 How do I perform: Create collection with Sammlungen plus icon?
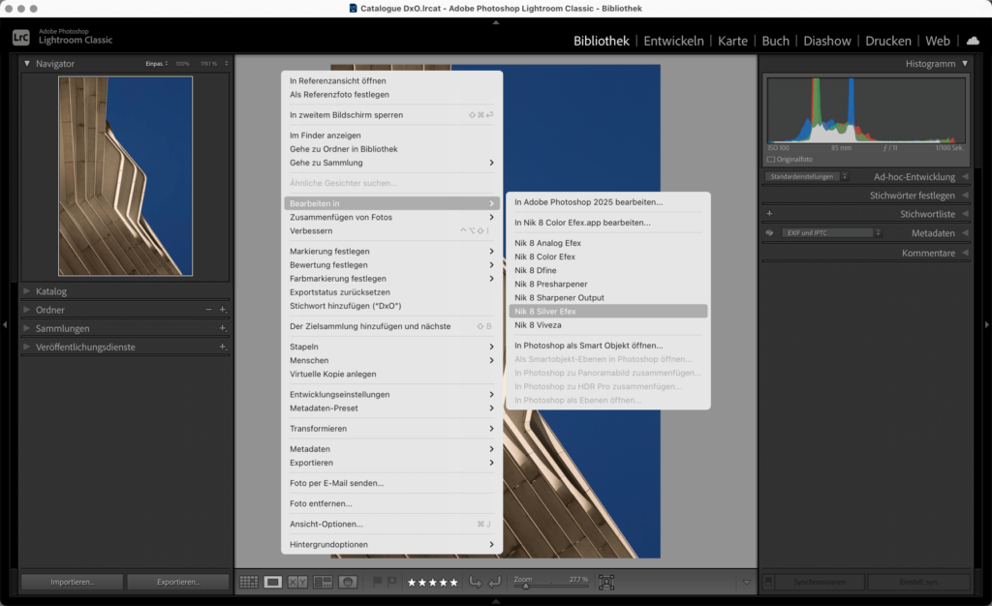[223, 328]
